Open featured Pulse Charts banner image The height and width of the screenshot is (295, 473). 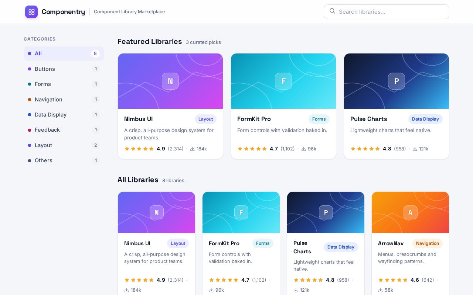pyautogui.click(x=397, y=81)
